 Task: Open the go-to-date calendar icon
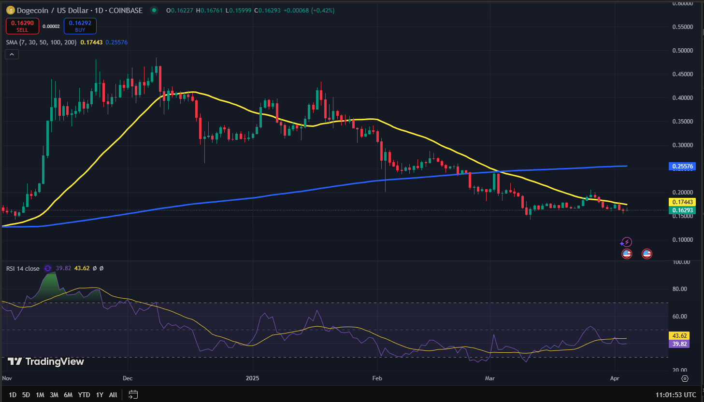click(133, 395)
